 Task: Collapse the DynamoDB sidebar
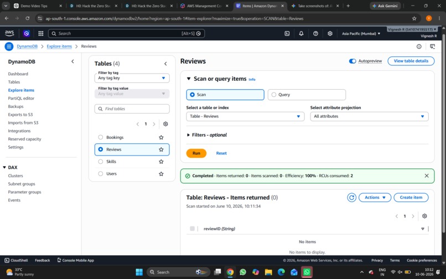[x=72, y=61]
